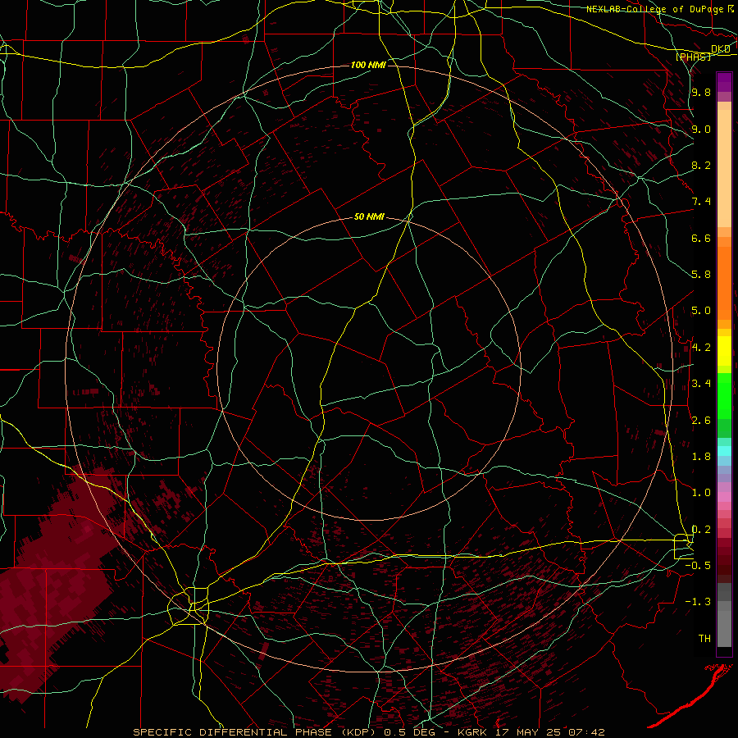The image size is (738, 738).
Task: Click the 50 NMI range ring label
Action: pyautogui.click(x=369, y=216)
